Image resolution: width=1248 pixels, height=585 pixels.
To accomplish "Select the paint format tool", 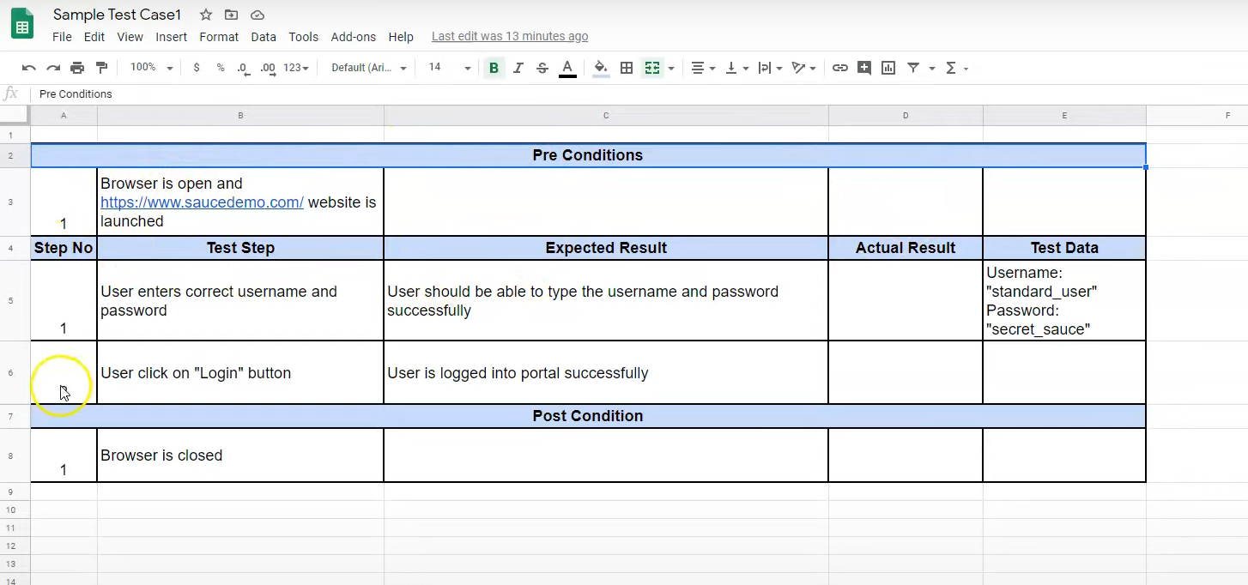I will tap(101, 68).
